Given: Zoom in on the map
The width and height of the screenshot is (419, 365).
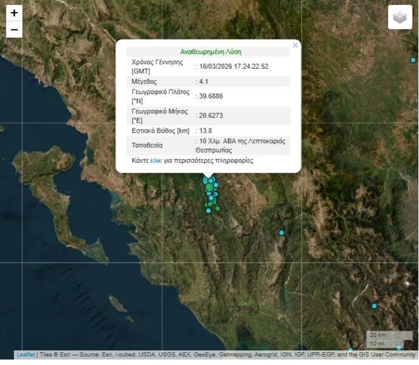Looking at the screenshot, I should point(14,13).
